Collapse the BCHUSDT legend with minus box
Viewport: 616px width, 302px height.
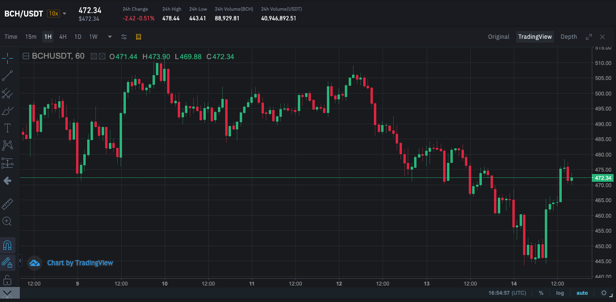[26, 56]
